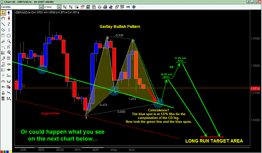Select the magnifier zoom tool
The height and width of the screenshot is (153, 262).
point(9,41)
